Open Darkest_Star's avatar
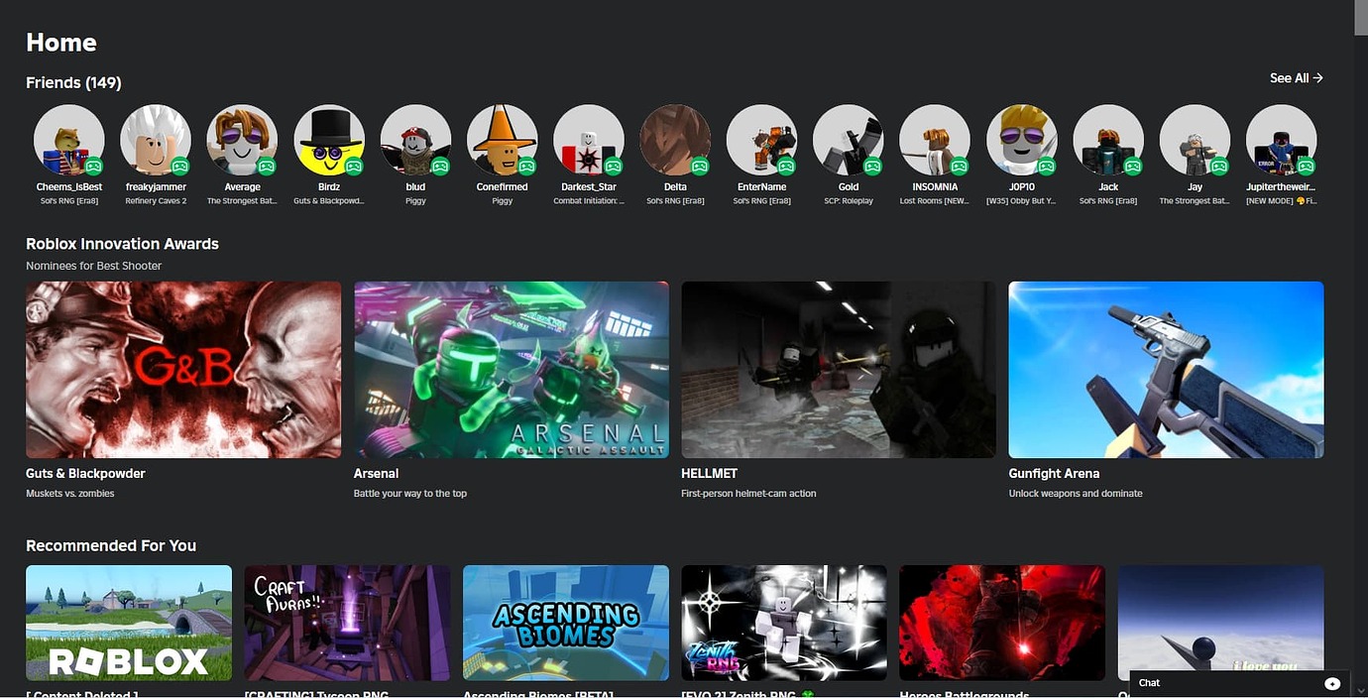Image resolution: width=1368 pixels, height=698 pixels. click(x=589, y=140)
